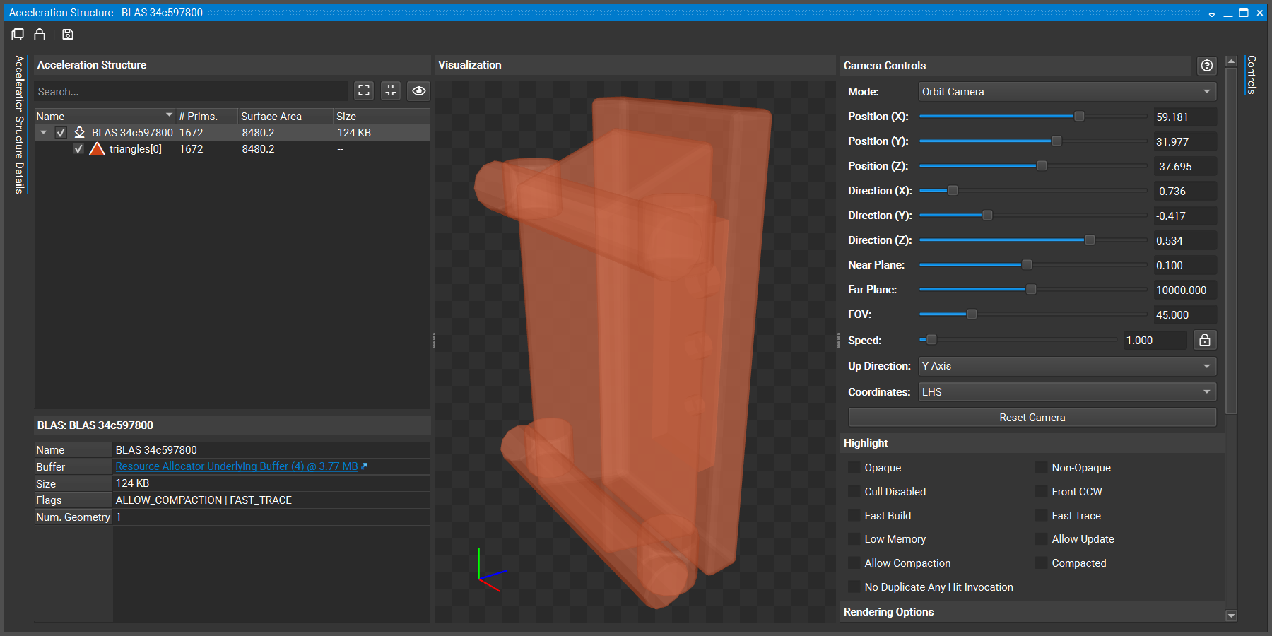
Task: Expand all tree nodes using the frame icon
Action: [x=364, y=90]
